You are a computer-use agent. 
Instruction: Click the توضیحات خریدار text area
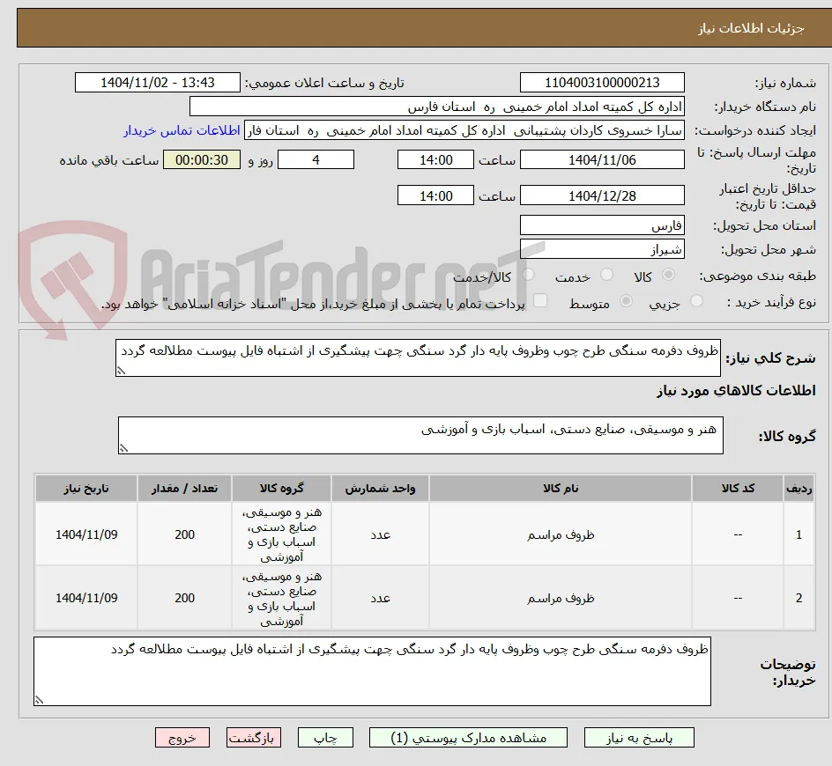(373, 672)
